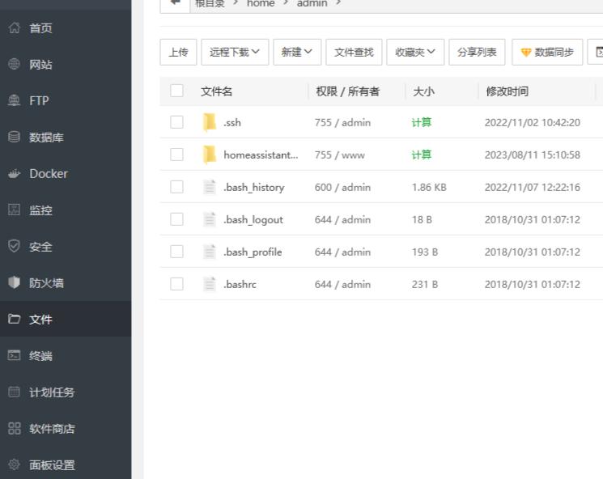The image size is (603, 479).
Task: Click the 上传 button
Action: point(178,52)
